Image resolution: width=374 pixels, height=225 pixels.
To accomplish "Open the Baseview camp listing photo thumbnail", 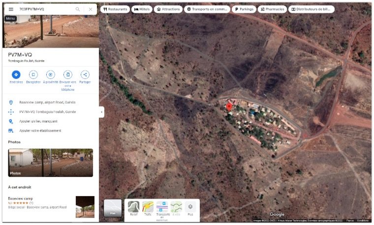I will (x=85, y=207).
